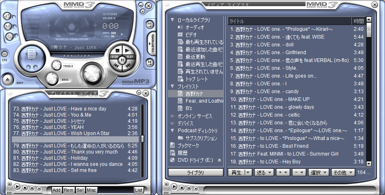
Task: Click the left arrow under the playlist icon
Action: pos(28,67)
